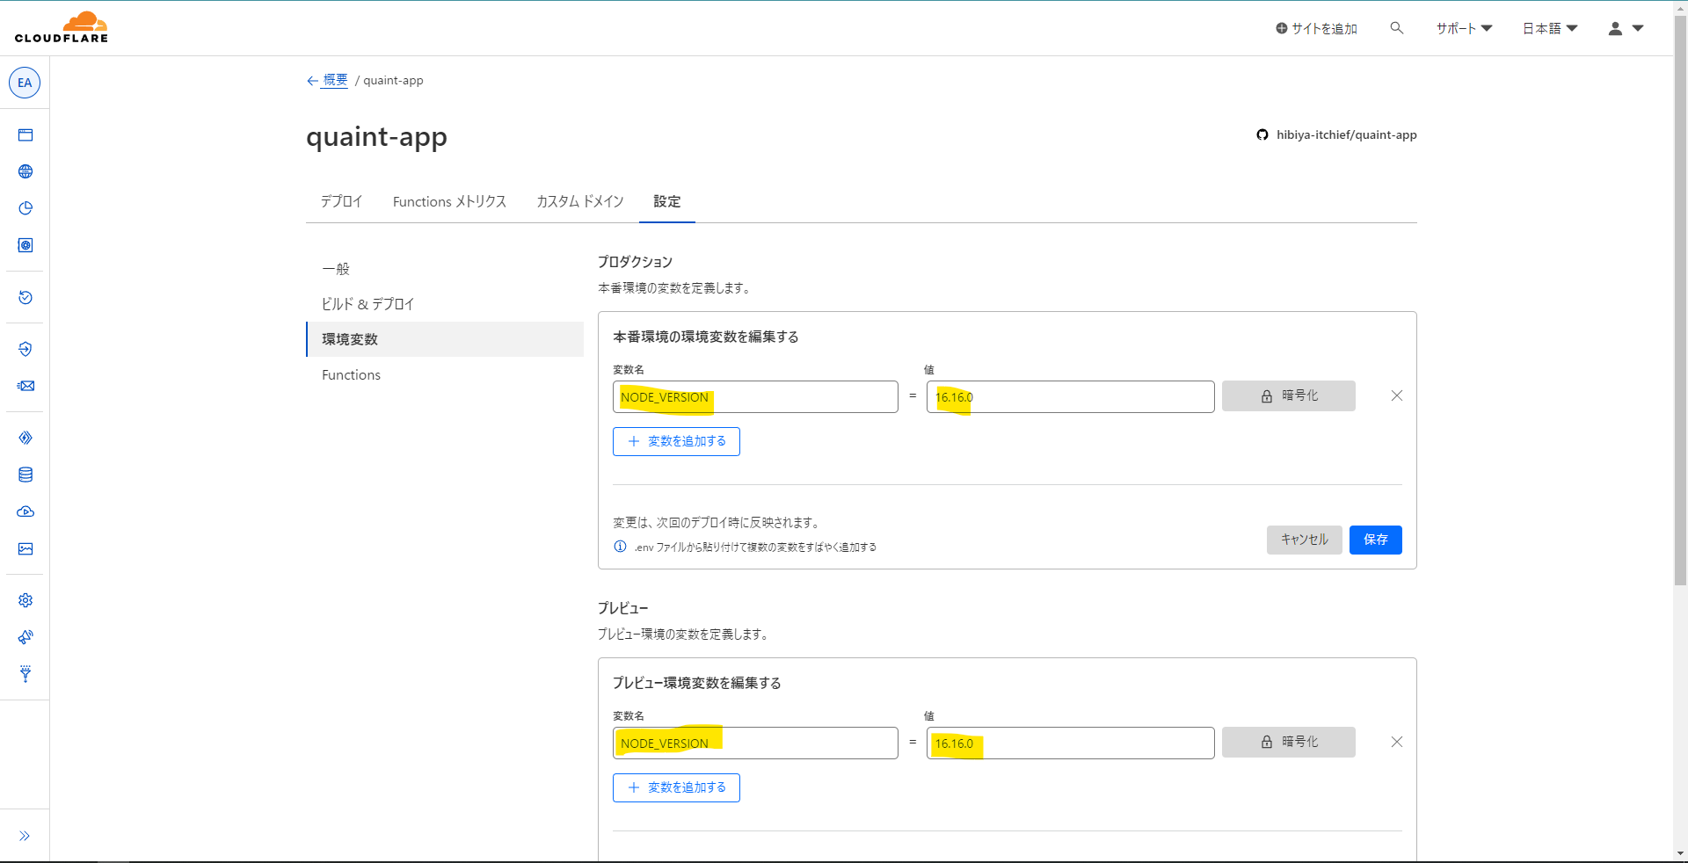Switch to the カスタム ドメイン tab
Image resolution: width=1688 pixels, height=863 pixels.
579,201
